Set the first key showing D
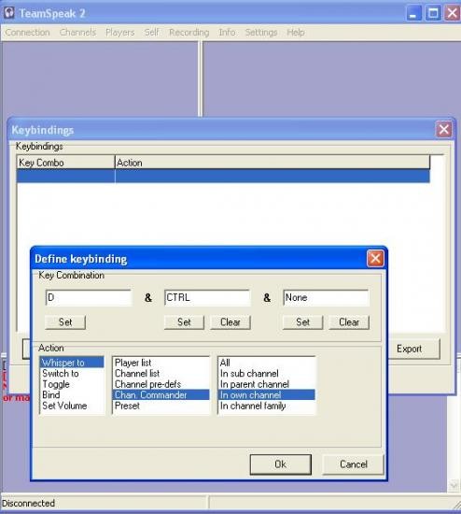Viewport: 461px width, 514px height. click(x=65, y=322)
